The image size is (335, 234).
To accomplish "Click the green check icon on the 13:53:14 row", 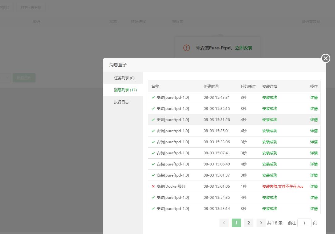I will pos(153,209).
